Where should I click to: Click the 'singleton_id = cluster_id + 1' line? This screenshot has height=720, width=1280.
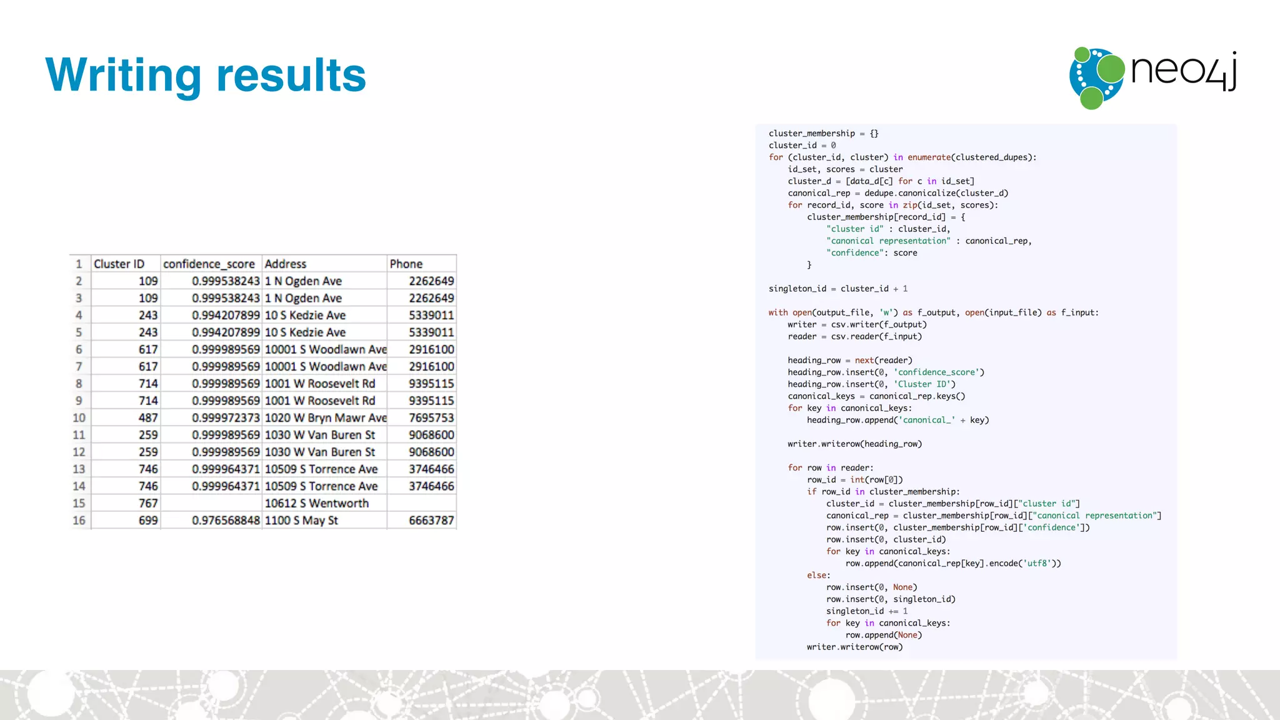point(838,289)
